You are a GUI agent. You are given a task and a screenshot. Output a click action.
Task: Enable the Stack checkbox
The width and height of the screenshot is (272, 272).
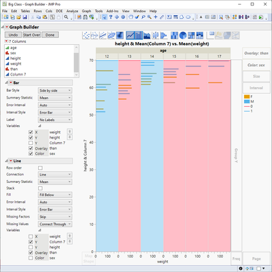[40, 188]
